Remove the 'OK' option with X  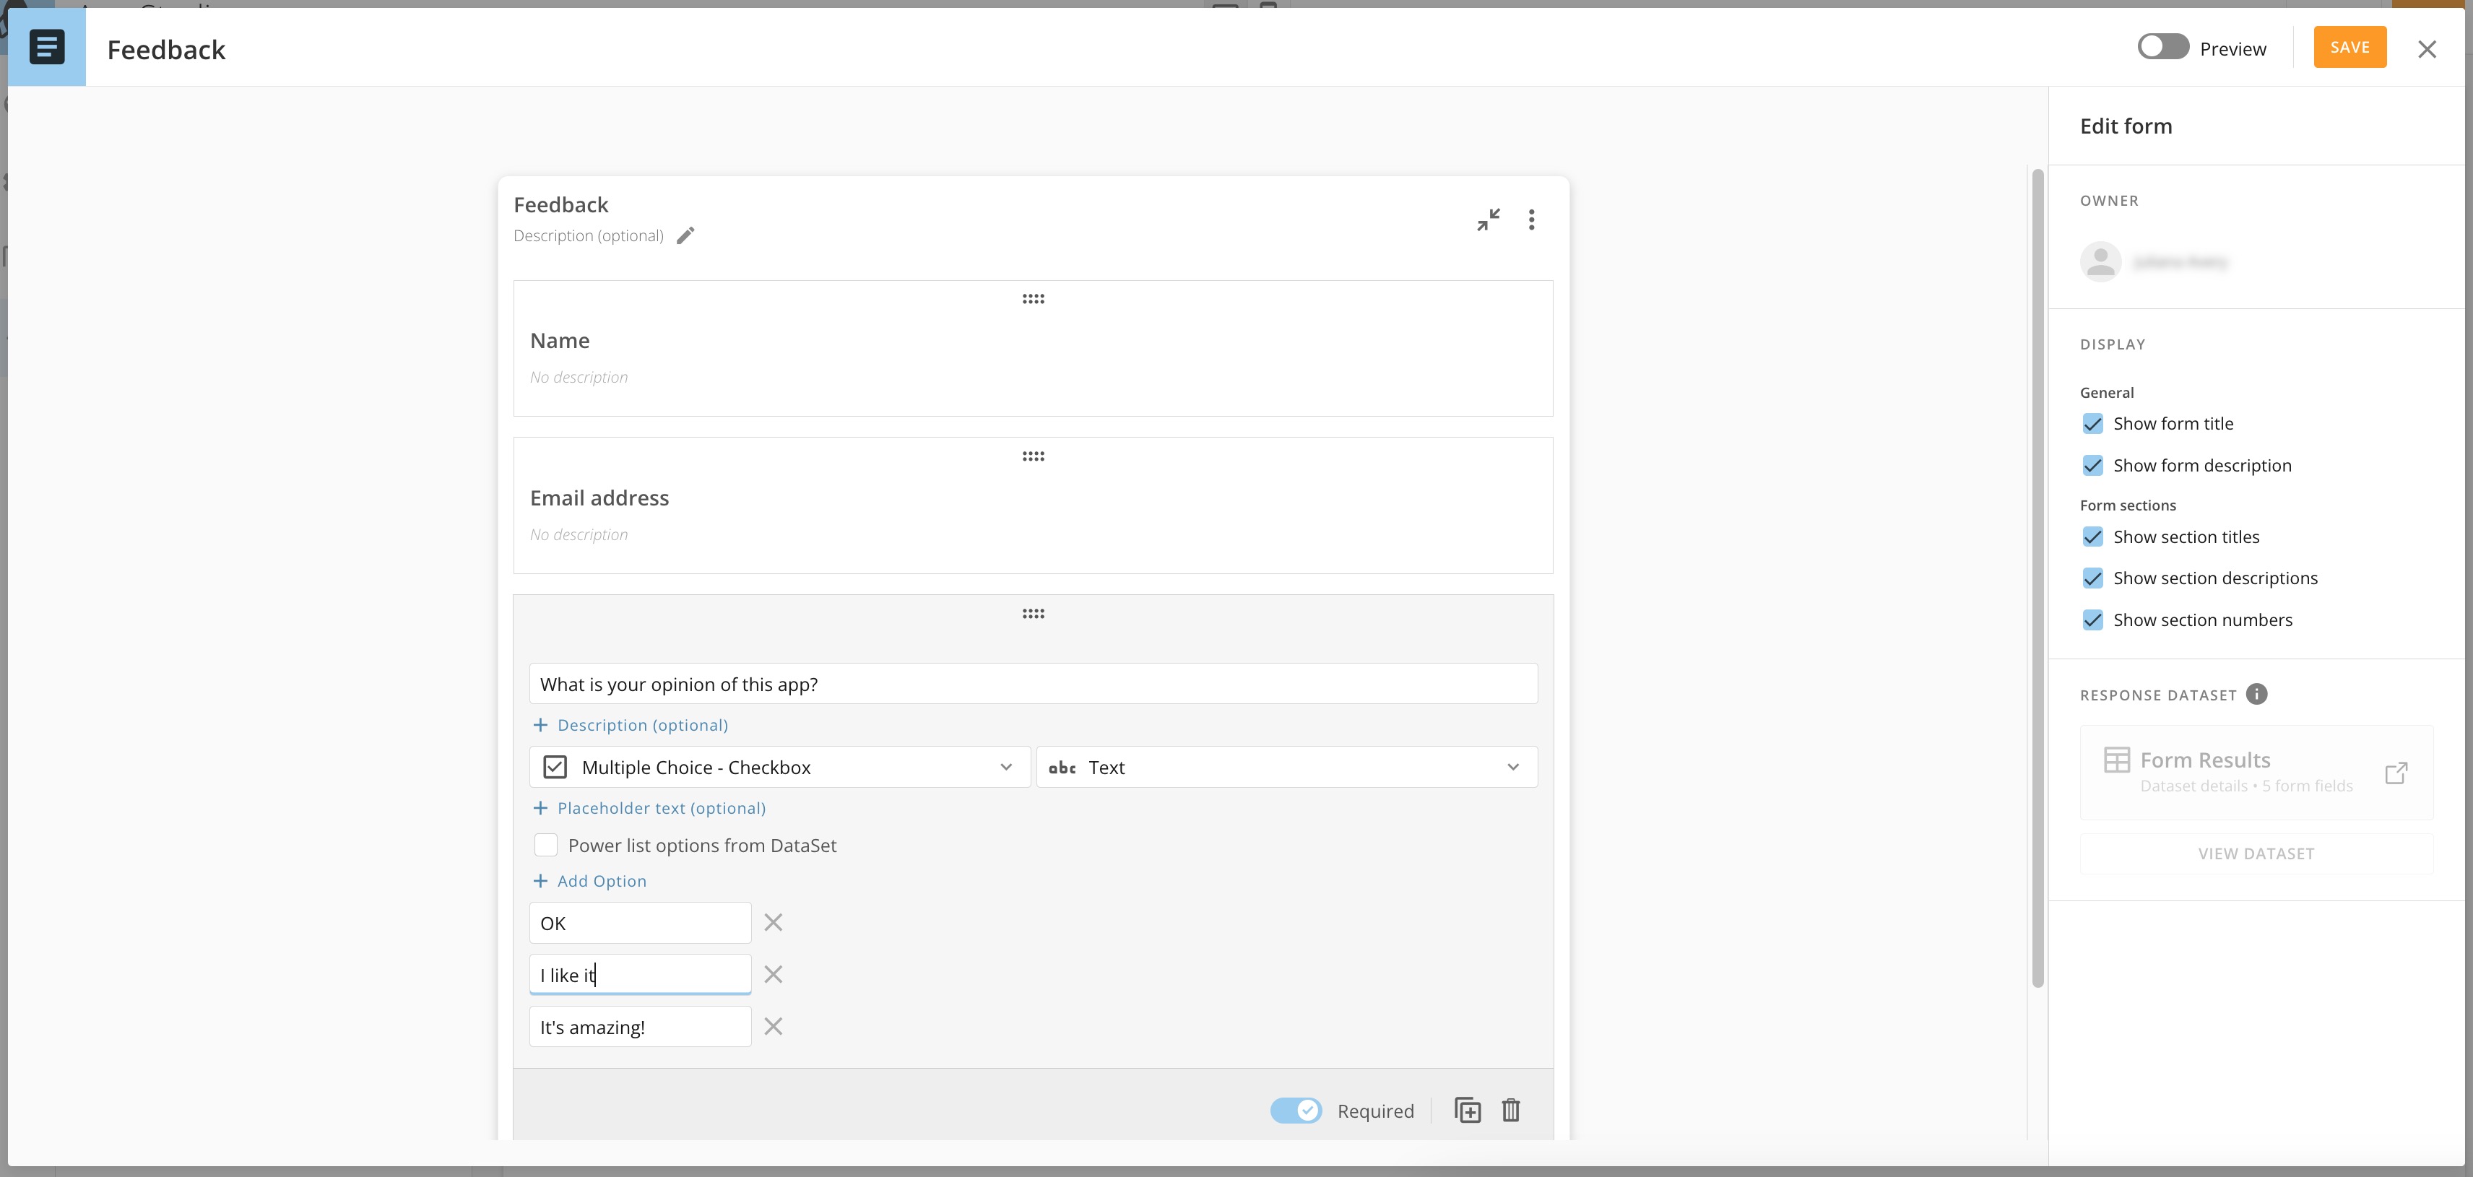coord(773,923)
